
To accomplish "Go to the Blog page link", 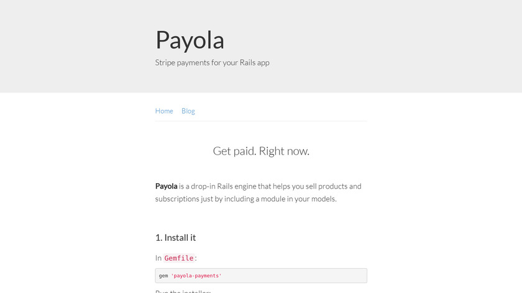I will [x=188, y=111].
